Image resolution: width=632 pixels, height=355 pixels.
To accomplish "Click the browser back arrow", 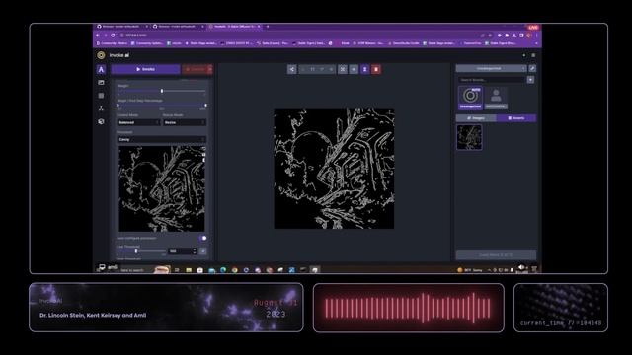I will pos(98,35).
